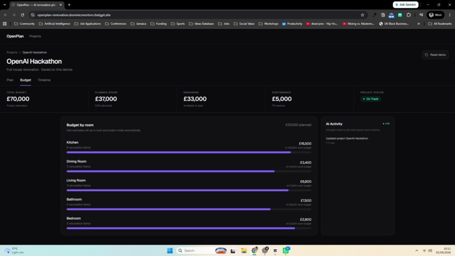
Task: Click the Bedroom budget progress bar
Action: [x=189, y=228]
